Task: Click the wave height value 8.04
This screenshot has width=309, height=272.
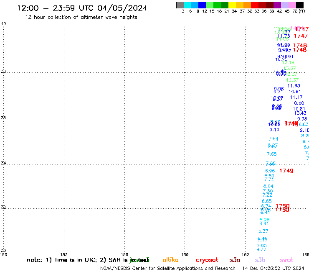Action: (268, 186)
